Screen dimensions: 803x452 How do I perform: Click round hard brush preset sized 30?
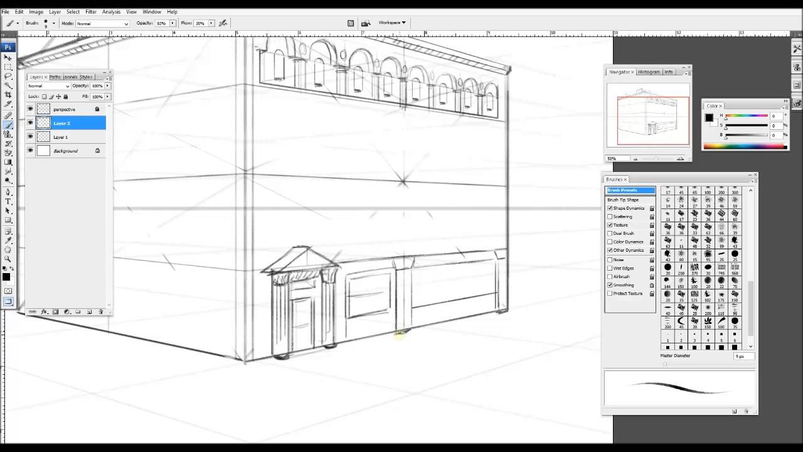(x=667, y=269)
